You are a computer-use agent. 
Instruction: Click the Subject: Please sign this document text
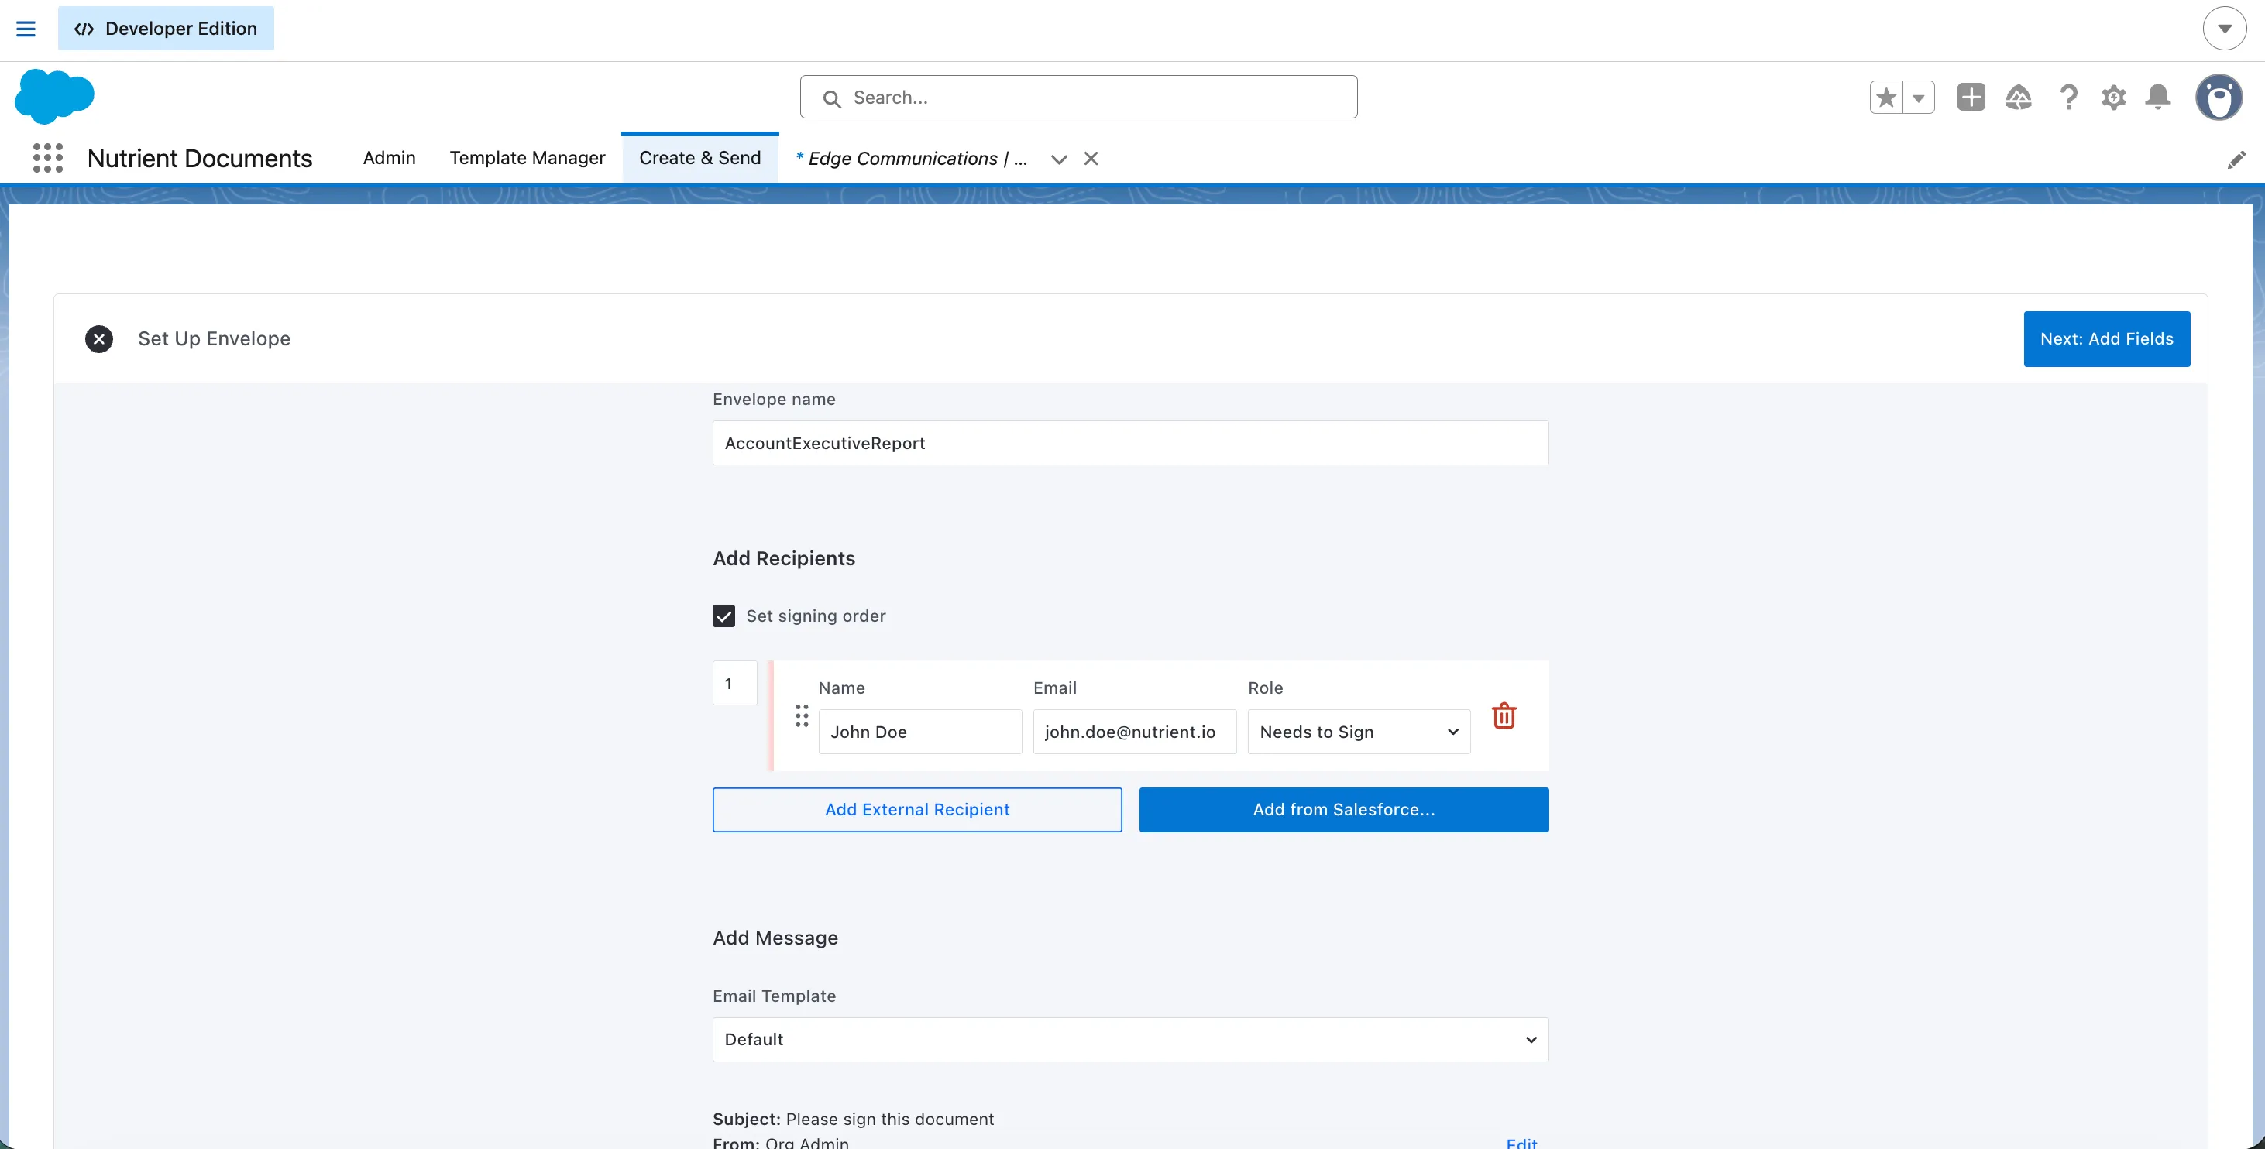pyautogui.click(x=853, y=1119)
